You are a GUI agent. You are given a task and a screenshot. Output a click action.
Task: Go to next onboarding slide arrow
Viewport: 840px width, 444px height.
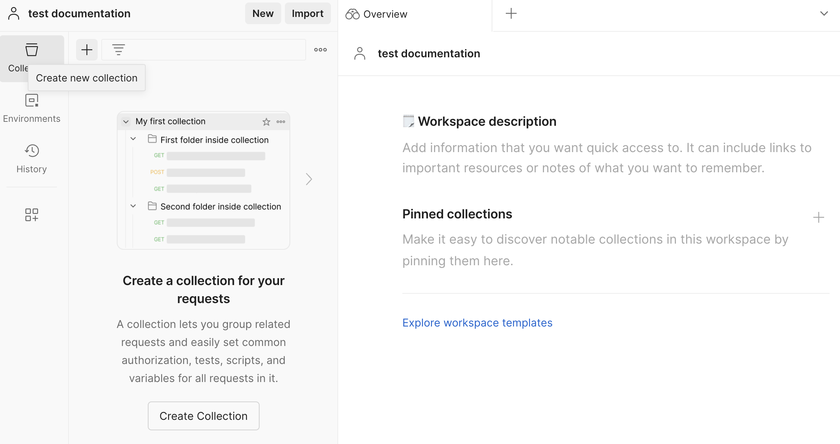click(x=309, y=179)
